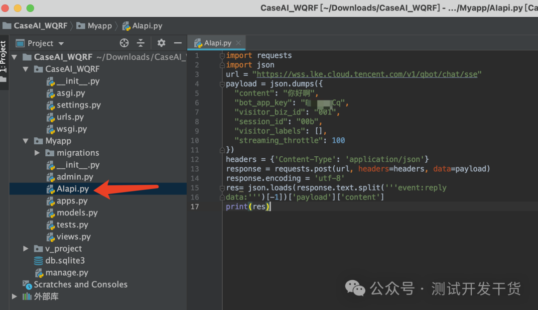Click the macOS yellow minimize window button
This screenshot has height=310, width=538.
tap(17, 8)
